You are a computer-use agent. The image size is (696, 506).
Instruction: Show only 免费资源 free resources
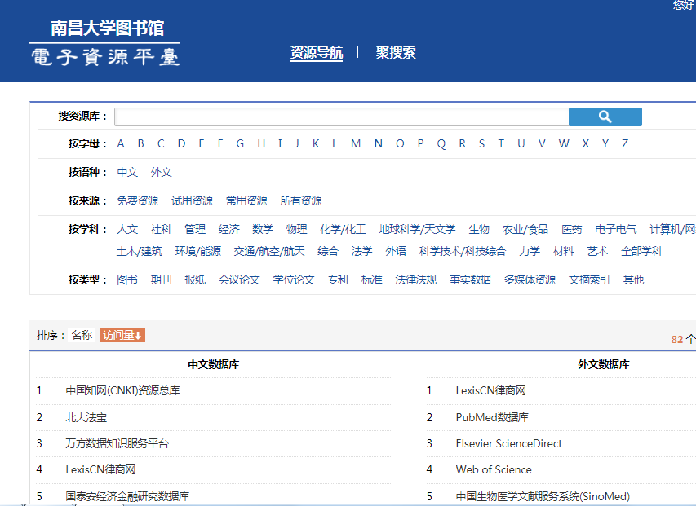138,200
